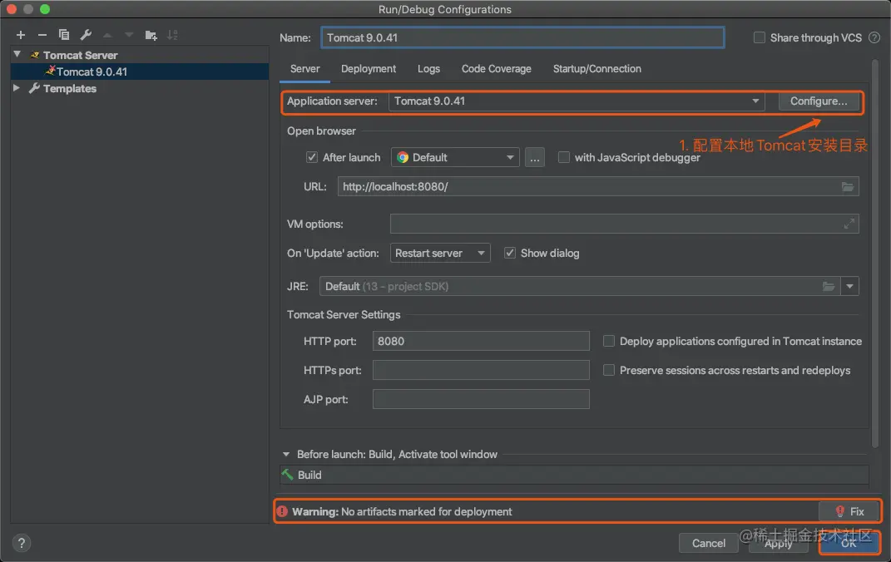
Task: Open the Restart server update action dropdown
Action: click(x=439, y=253)
